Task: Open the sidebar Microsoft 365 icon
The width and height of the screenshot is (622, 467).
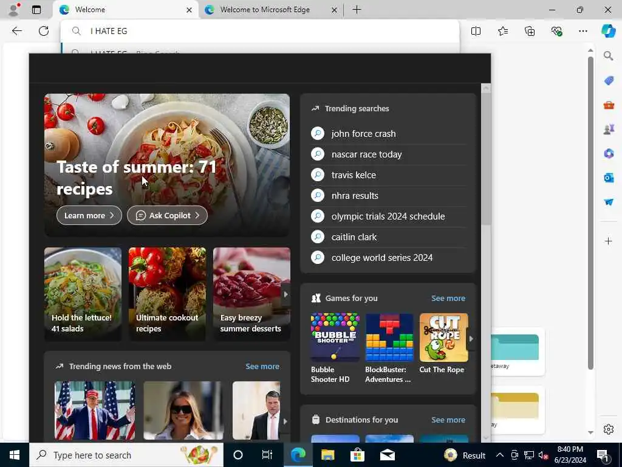Action: (x=609, y=153)
